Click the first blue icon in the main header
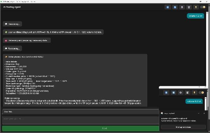Screen dimensions: 210x133 pos(168,7)
